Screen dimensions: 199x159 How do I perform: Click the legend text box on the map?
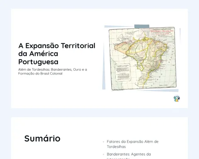tap(123, 72)
